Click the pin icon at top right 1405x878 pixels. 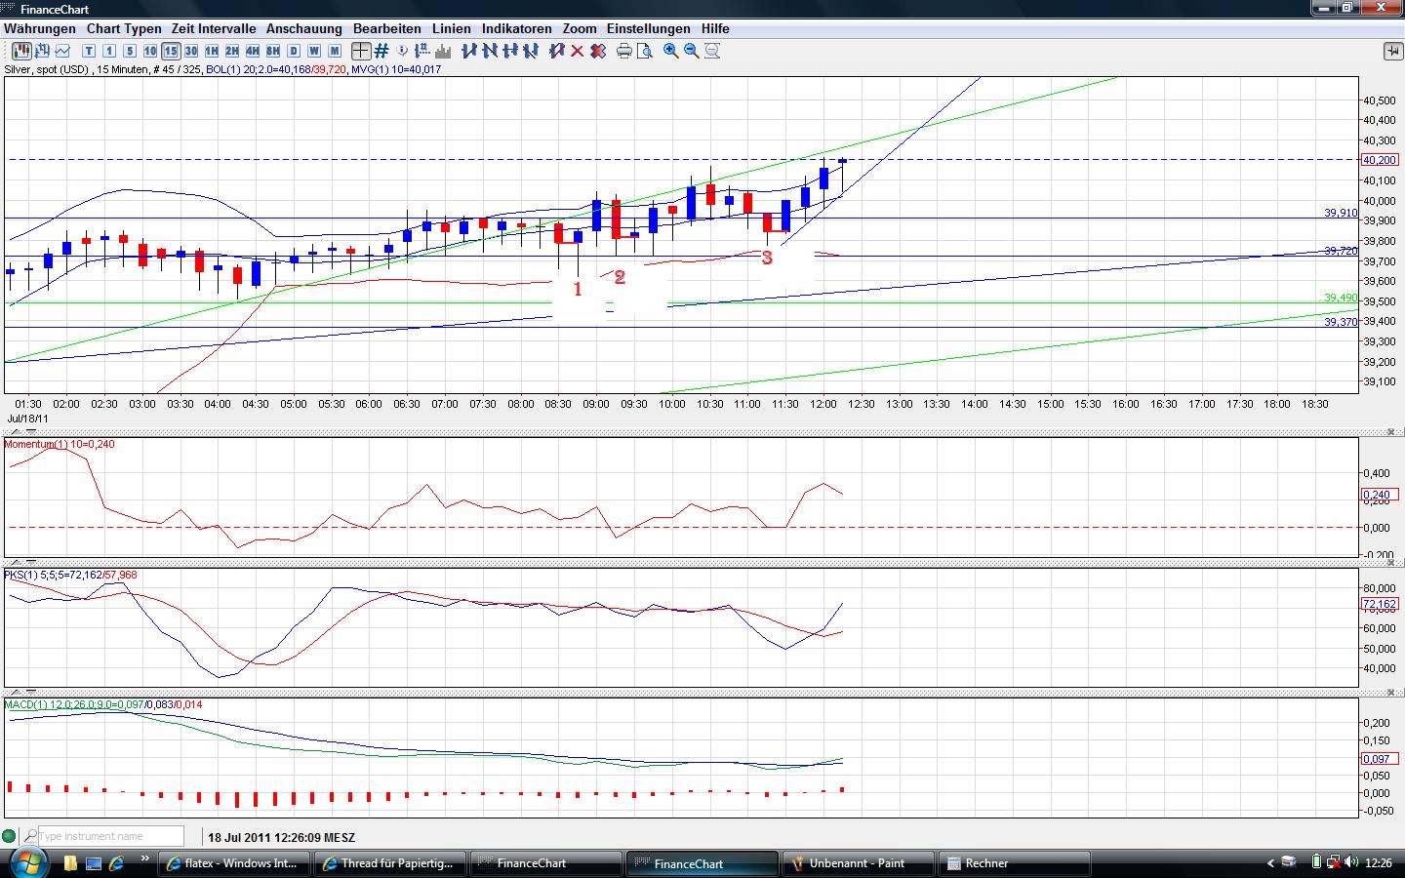pos(1392,51)
